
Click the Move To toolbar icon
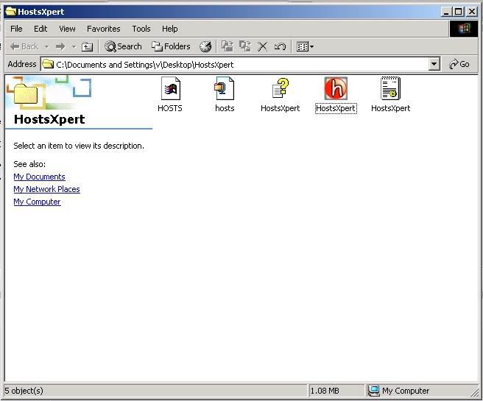pyautogui.click(x=228, y=46)
